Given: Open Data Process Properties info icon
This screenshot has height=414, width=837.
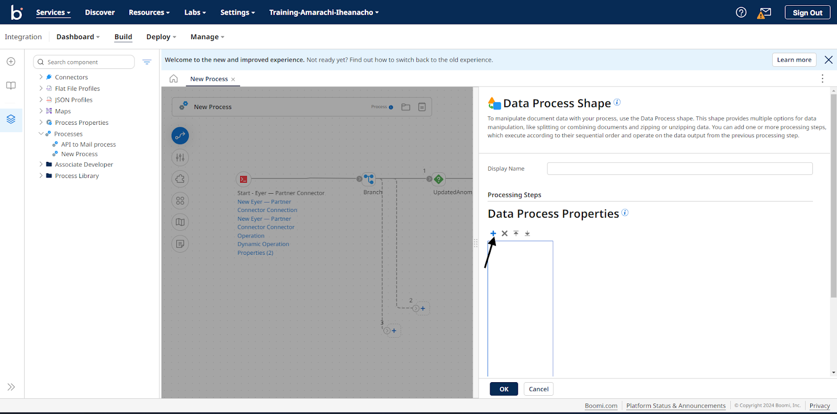Looking at the screenshot, I should coord(625,212).
